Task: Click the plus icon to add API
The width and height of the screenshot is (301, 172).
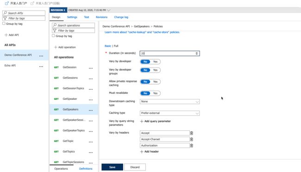Action: click(6, 35)
